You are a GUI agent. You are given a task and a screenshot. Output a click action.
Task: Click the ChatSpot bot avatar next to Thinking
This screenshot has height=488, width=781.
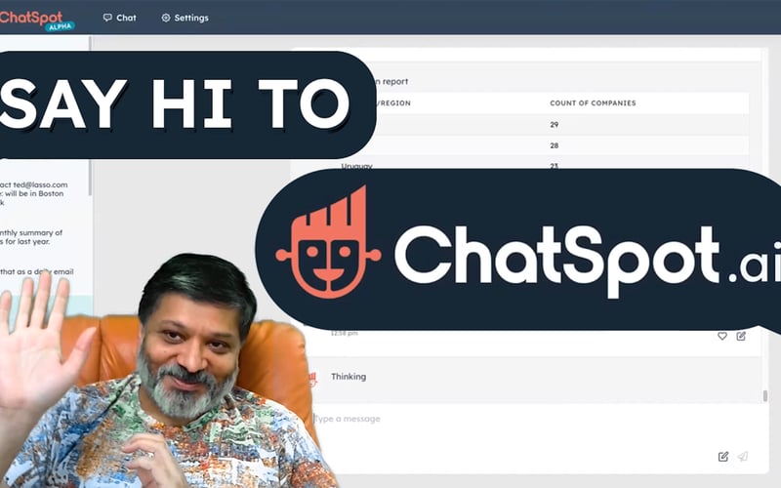(x=312, y=380)
